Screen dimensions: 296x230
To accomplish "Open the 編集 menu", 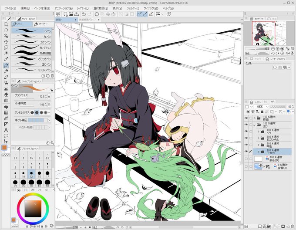I will (x=25, y=8).
